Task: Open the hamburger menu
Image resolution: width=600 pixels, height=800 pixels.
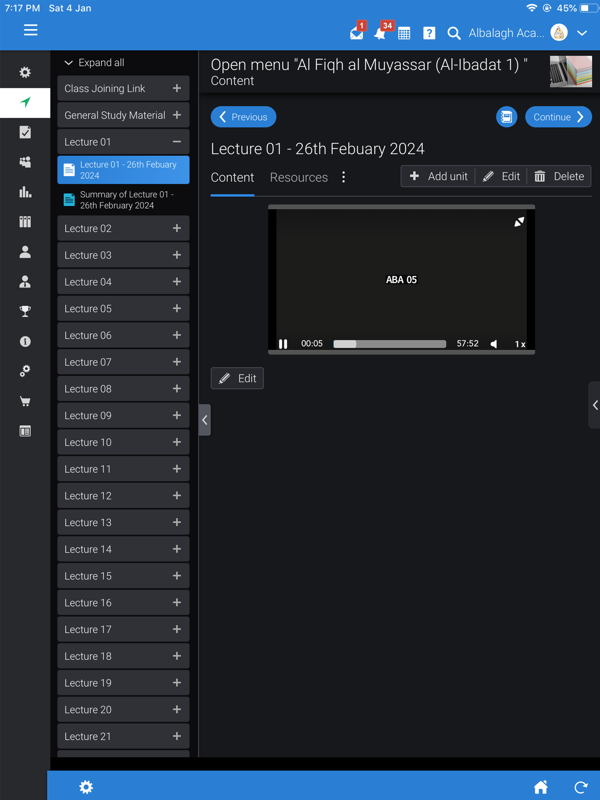Action: (31, 30)
